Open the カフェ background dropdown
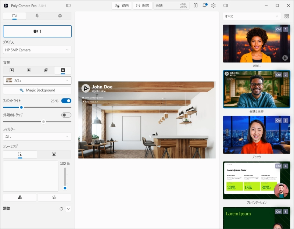294x229 pixels. click(x=37, y=80)
